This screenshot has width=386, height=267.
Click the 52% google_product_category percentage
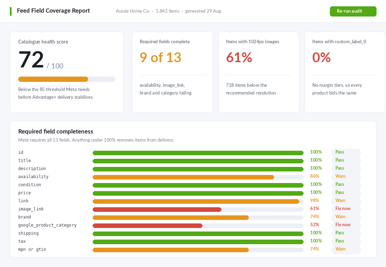[315, 225]
